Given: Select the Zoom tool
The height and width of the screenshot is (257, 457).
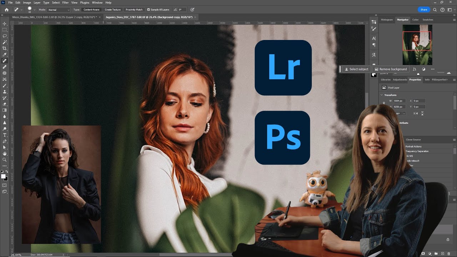Looking at the screenshot, I should [5, 160].
